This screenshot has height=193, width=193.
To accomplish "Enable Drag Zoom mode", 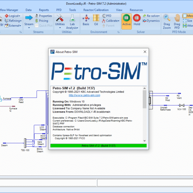I will click(x=167, y=22).
